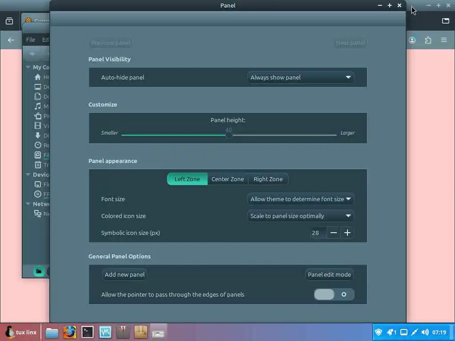The height and width of the screenshot is (341, 455).
Task: Open Home folder in file manager sidebar
Action: pyautogui.click(x=41, y=77)
